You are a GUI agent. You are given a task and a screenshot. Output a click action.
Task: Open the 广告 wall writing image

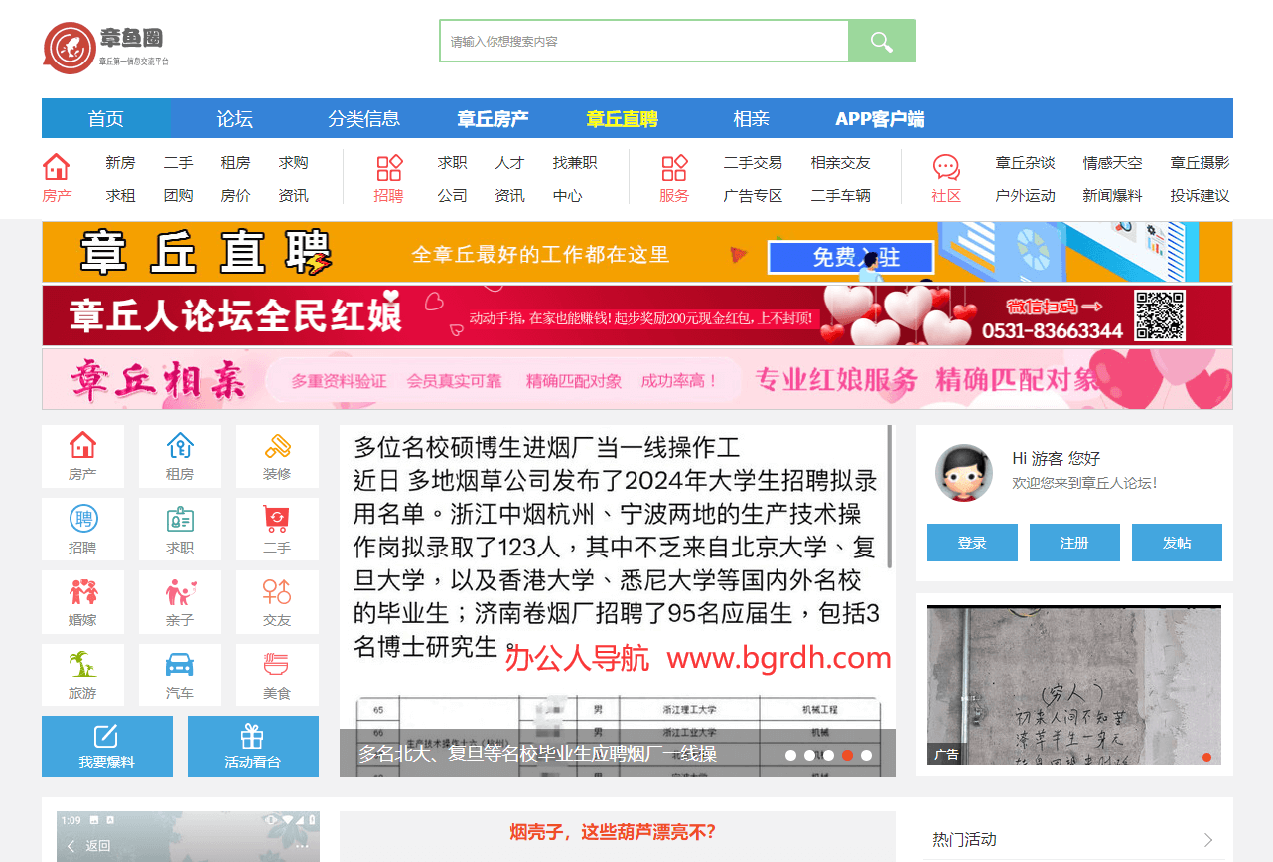1074,685
